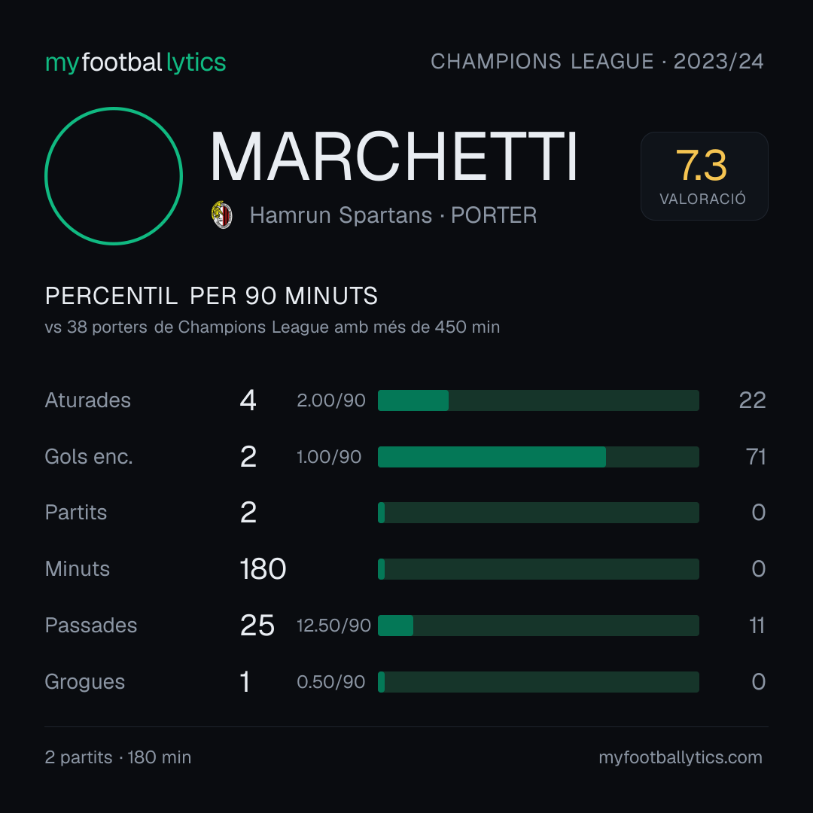Click the Gols enc. percentile bar
This screenshot has width=813, height=813.
pyautogui.click(x=538, y=457)
